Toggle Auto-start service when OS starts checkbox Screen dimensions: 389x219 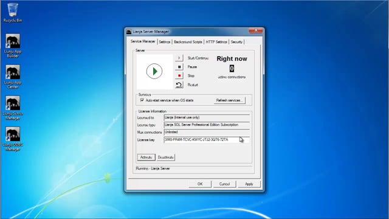(x=142, y=100)
